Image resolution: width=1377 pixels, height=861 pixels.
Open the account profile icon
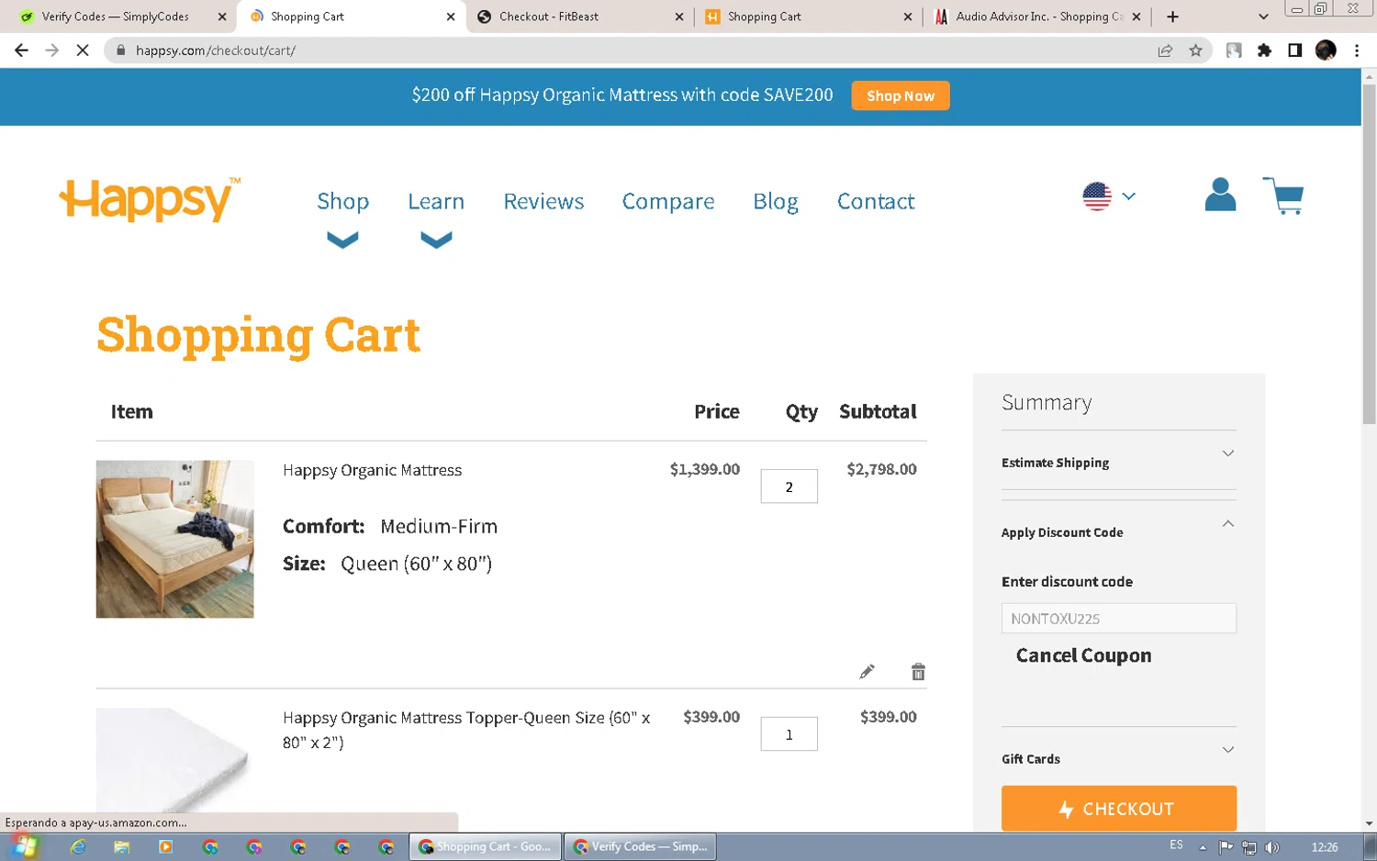pos(1220,195)
